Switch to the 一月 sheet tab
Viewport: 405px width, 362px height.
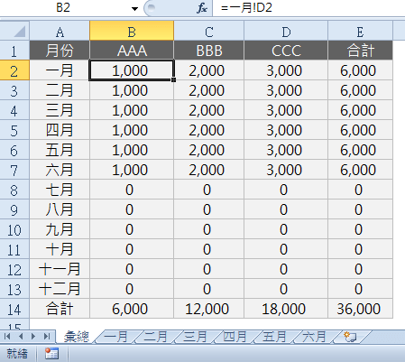click(115, 337)
